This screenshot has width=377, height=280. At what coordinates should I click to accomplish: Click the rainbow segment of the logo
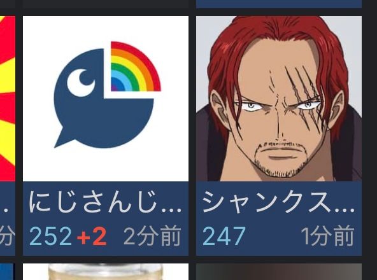136,66
